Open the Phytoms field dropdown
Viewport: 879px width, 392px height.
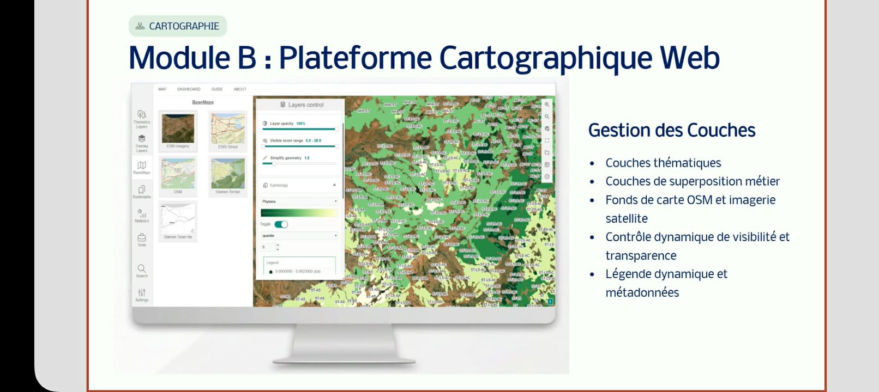pos(299,201)
